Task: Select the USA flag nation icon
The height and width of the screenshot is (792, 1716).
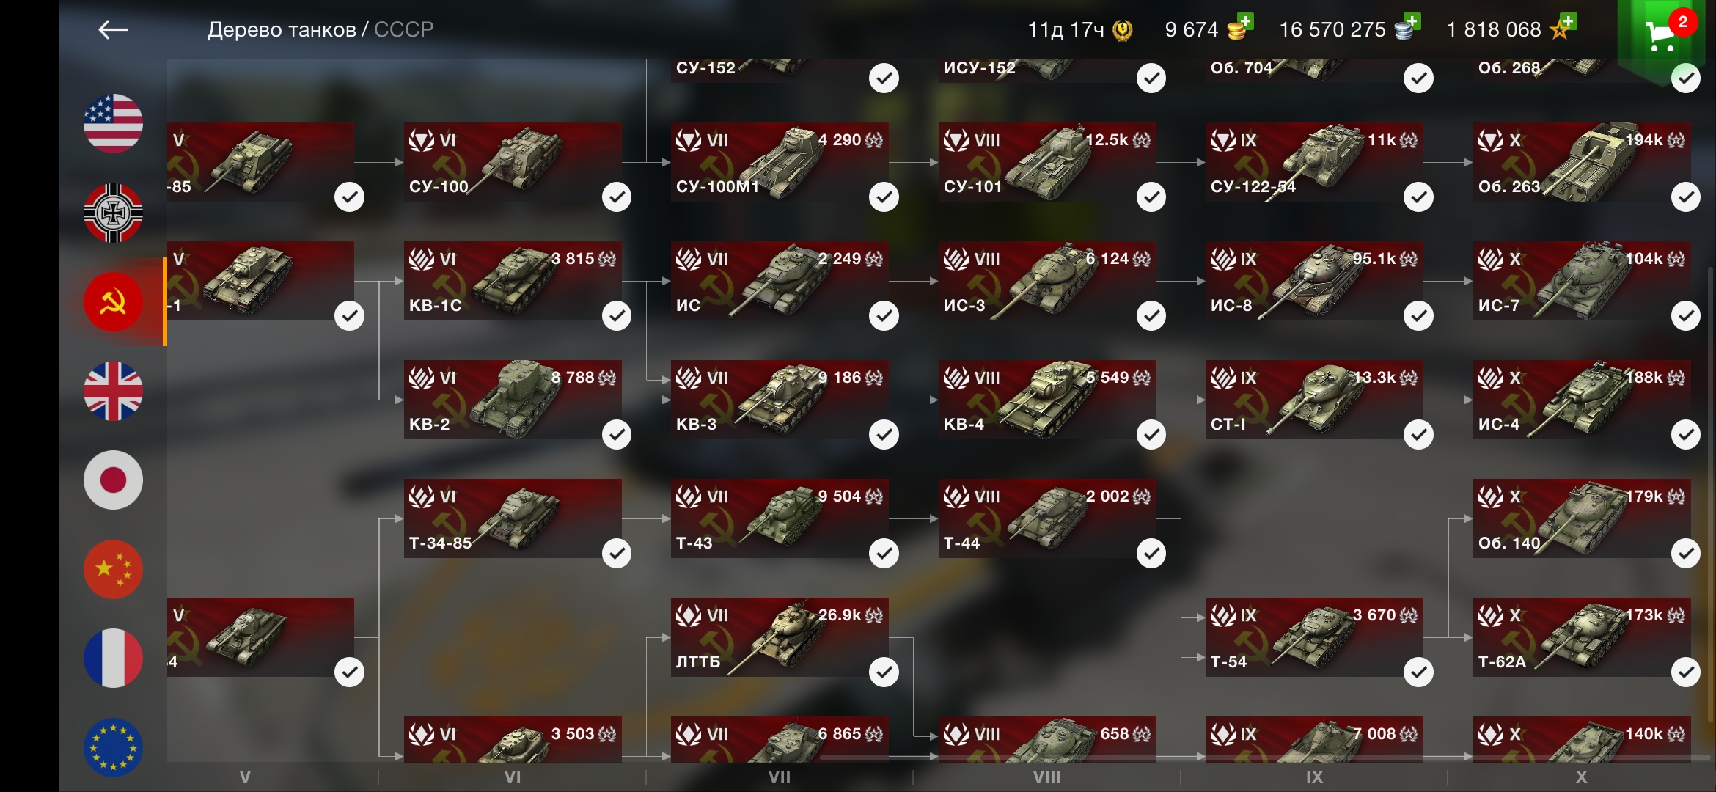Action: 113,123
